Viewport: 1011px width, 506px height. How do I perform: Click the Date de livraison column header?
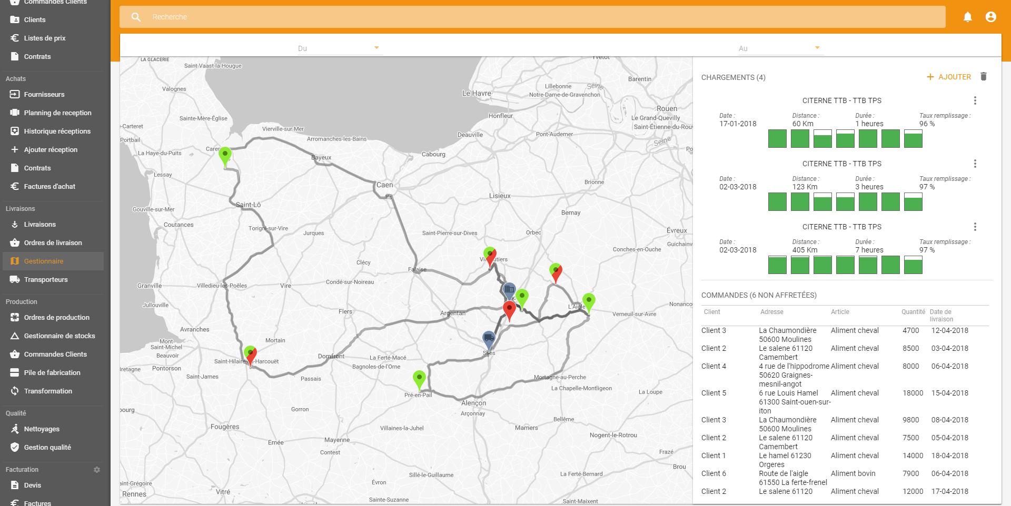point(941,316)
